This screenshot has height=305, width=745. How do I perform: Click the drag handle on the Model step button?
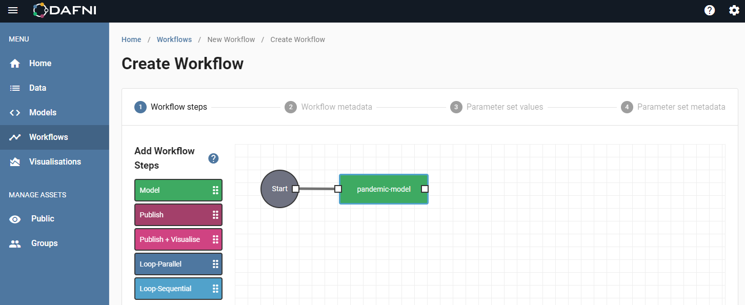pos(216,190)
